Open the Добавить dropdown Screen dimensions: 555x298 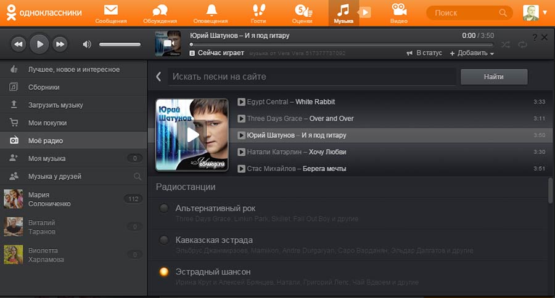click(x=472, y=53)
